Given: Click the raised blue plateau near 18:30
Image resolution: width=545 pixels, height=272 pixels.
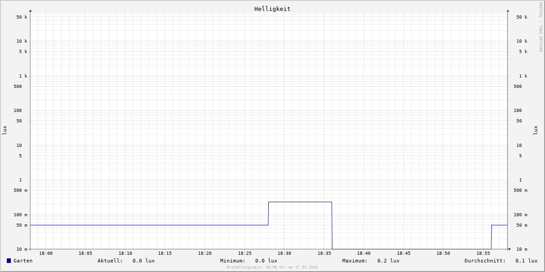Looking at the screenshot, I should click(300, 202).
